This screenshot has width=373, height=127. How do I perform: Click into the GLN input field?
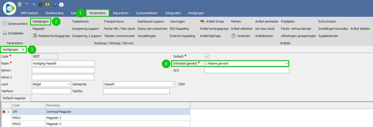246,70
